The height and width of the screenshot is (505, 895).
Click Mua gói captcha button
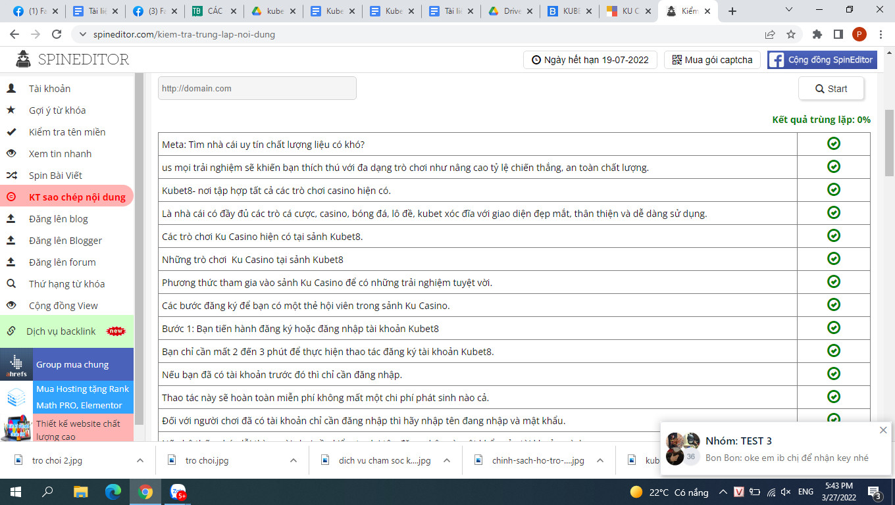tap(712, 60)
